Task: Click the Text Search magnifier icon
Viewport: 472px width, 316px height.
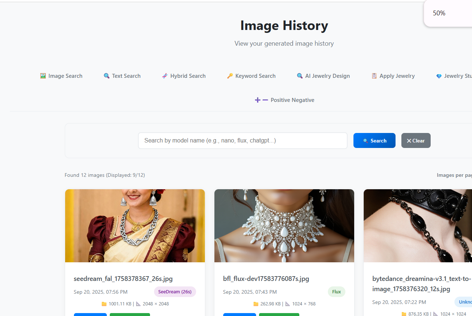Action: click(106, 76)
